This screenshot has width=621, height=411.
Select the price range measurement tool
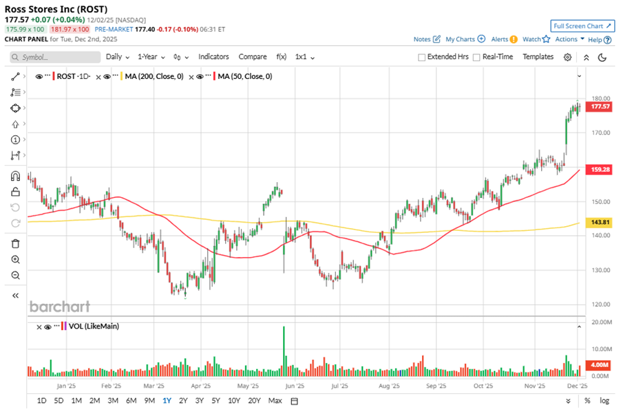tap(15, 156)
